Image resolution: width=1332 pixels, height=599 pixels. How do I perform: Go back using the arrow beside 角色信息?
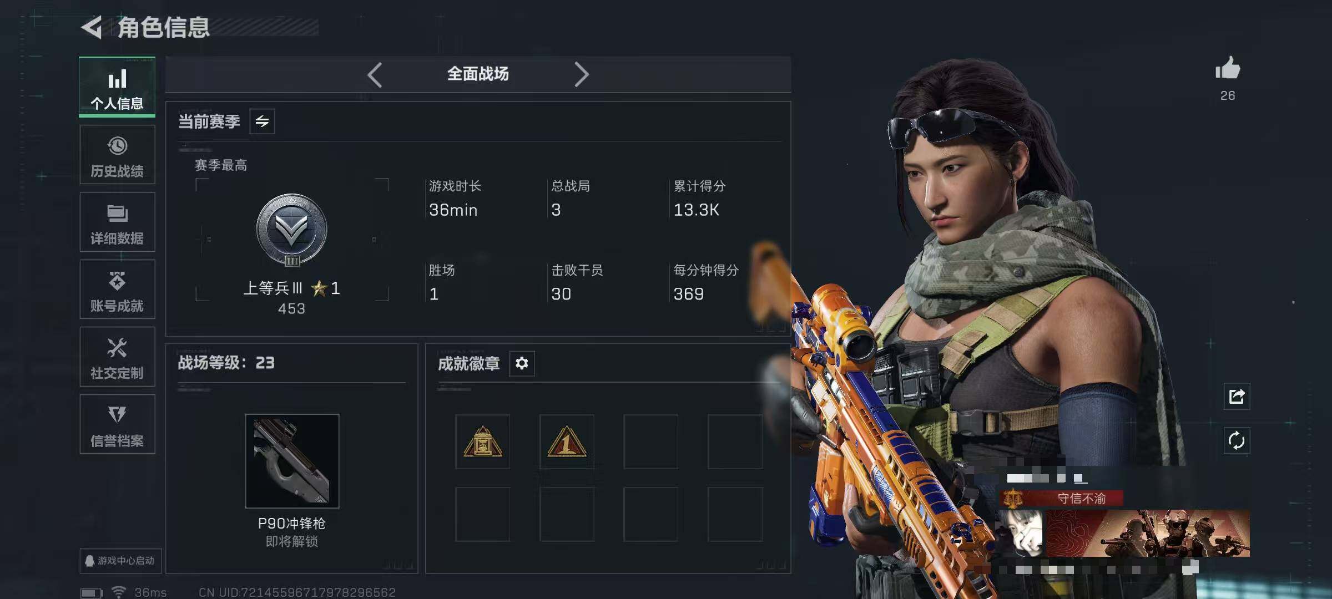point(92,27)
